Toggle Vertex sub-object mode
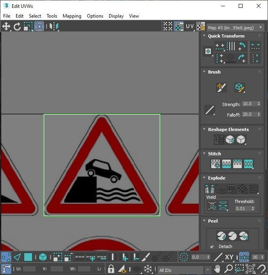 click(x=6, y=257)
